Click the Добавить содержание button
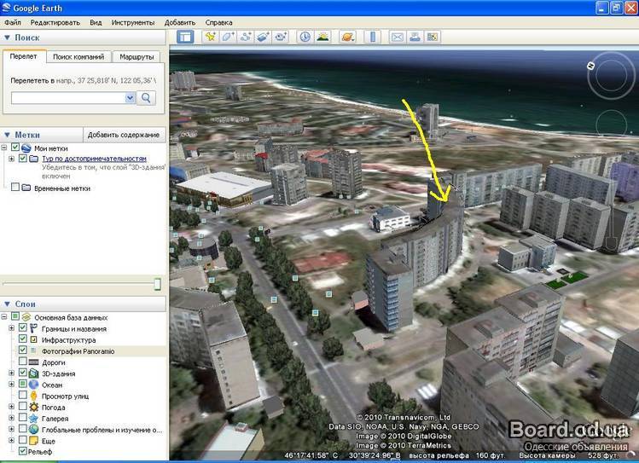 (x=124, y=135)
